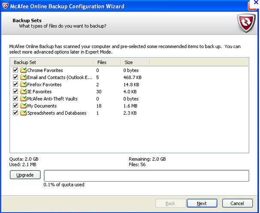Click the Remaining: 2.0 GB text
The width and height of the screenshot is (260, 213).
coord(147,159)
